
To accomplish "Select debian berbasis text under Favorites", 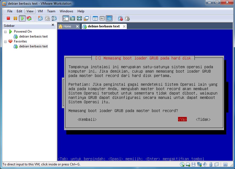I will click(33, 46).
